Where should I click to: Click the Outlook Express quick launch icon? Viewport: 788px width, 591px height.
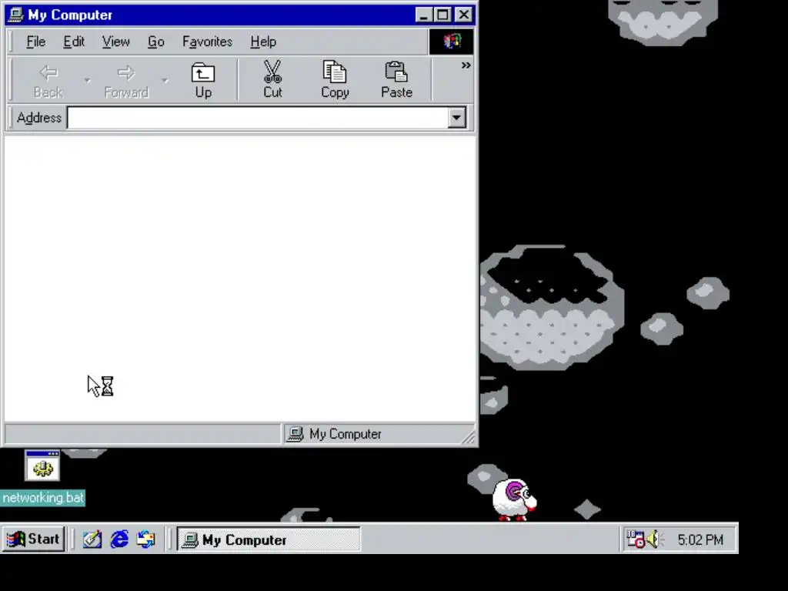(146, 539)
